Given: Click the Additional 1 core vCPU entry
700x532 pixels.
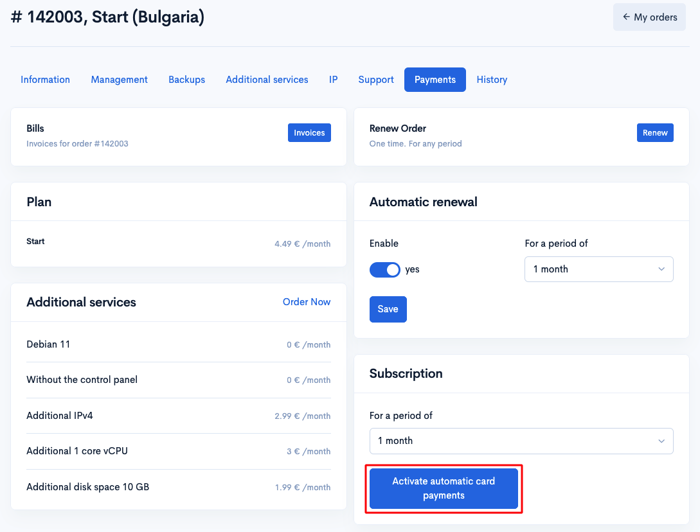Looking at the screenshot, I should [179, 451].
